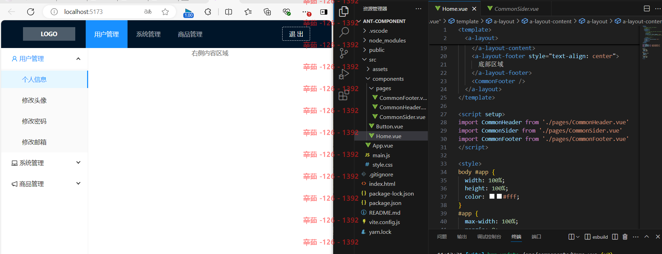This screenshot has width=662, height=254.
Task: Split the terminal panel icon
Action: tap(615, 237)
